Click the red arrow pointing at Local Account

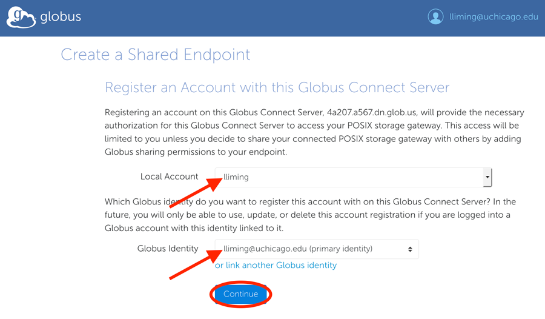[196, 193]
